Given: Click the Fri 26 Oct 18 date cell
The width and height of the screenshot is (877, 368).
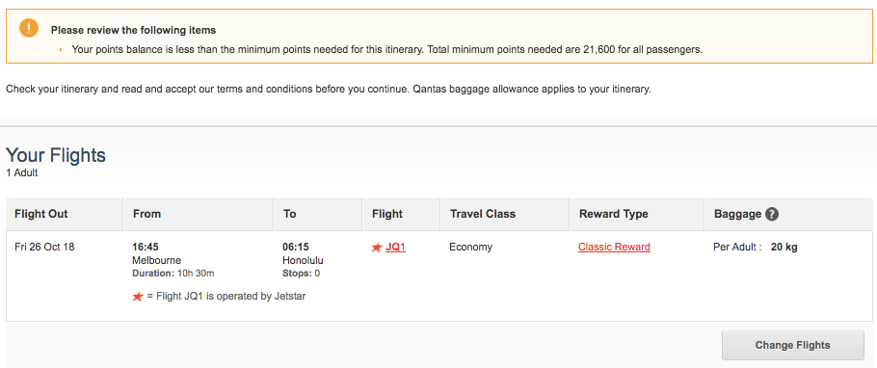Looking at the screenshot, I should coord(44,248).
